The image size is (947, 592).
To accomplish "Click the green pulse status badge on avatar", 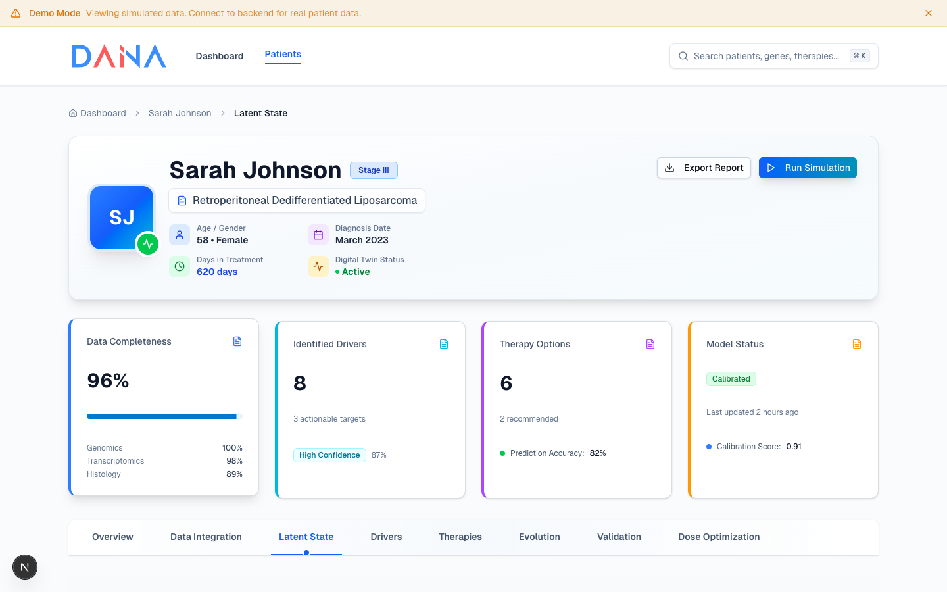I will 148,244.
